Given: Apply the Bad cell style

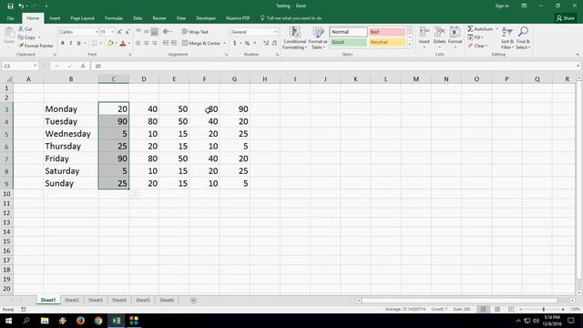Looking at the screenshot, I should coord(387,32).
